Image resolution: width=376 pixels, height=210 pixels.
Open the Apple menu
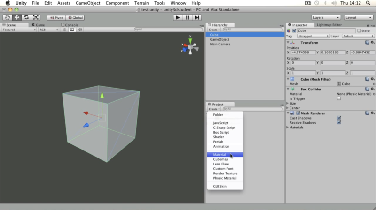tap(8, 3)
